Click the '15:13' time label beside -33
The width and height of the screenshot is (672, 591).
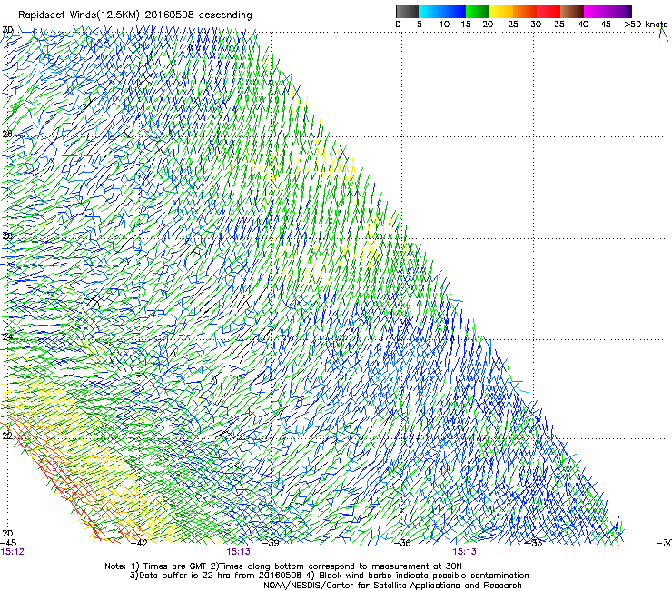point(465,552)
